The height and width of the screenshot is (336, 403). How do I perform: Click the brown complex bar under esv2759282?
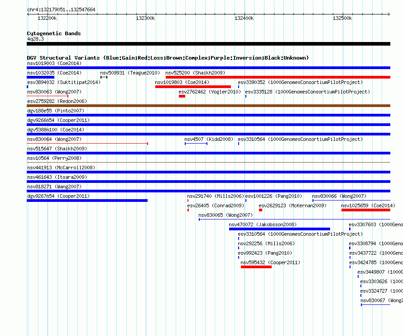tap(208, 106)
